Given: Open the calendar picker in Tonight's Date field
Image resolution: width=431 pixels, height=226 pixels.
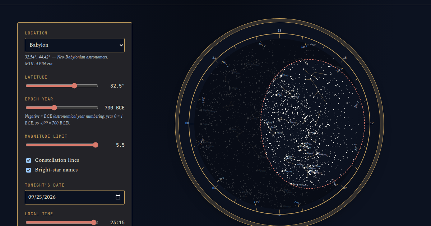Looking at the screenshot, I should (118, 197).
